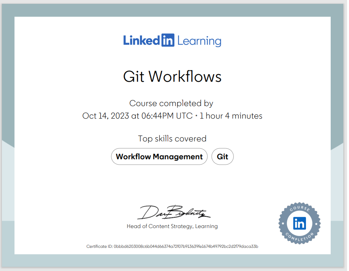Click the "COURSE" text on the badge

299,209
